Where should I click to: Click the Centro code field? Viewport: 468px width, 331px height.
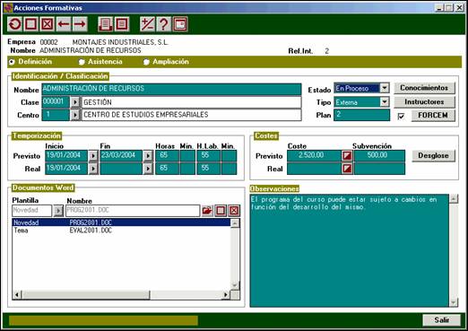tap(56, 115)
